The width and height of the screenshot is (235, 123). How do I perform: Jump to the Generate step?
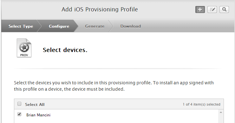pos(95,26)
